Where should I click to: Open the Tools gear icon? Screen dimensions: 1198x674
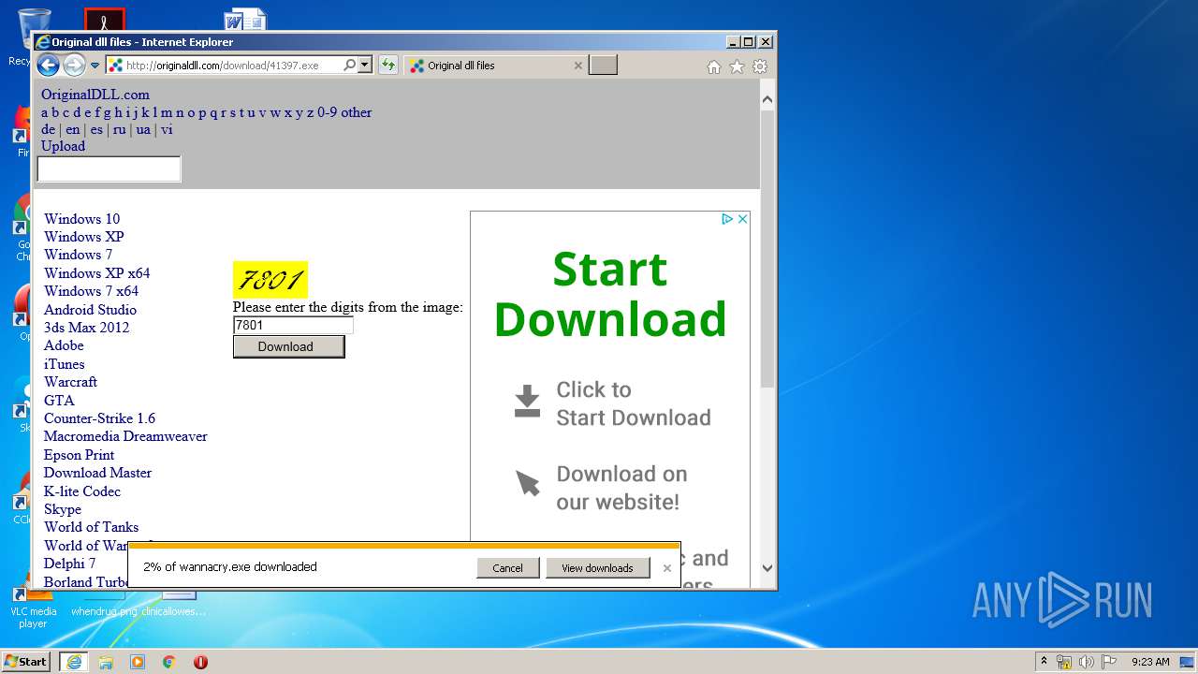click(760, 66)
